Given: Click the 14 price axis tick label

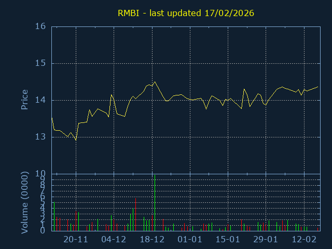Looking at the screenshot, I should pos(40,100).
